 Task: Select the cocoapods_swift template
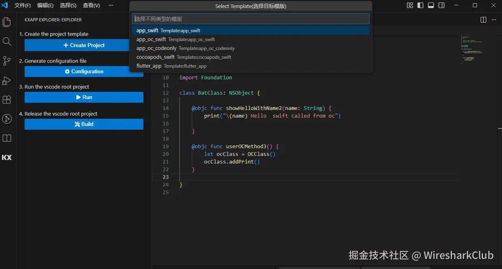pyautogui.click(x=251, y=57)
